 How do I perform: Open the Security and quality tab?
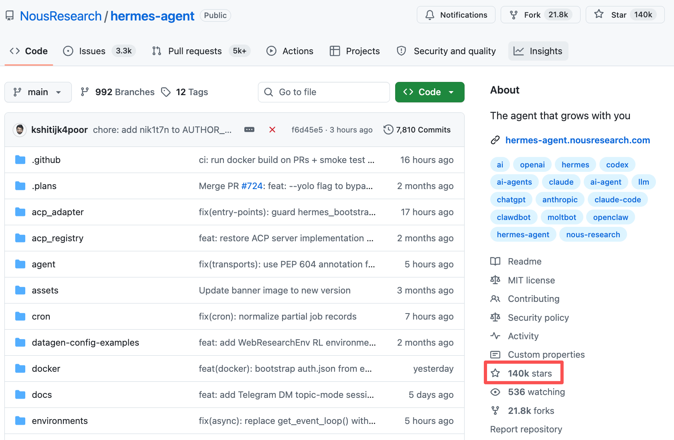click(446, 51)
